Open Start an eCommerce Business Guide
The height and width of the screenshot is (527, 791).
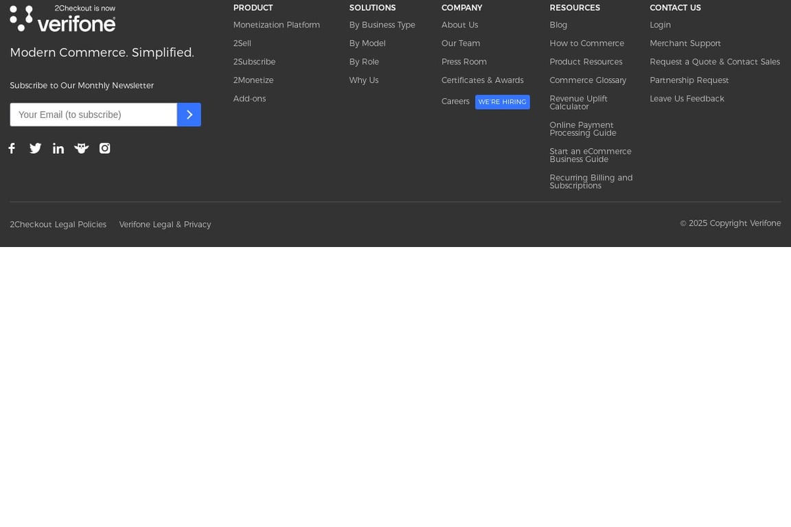[x=591, y=155]
